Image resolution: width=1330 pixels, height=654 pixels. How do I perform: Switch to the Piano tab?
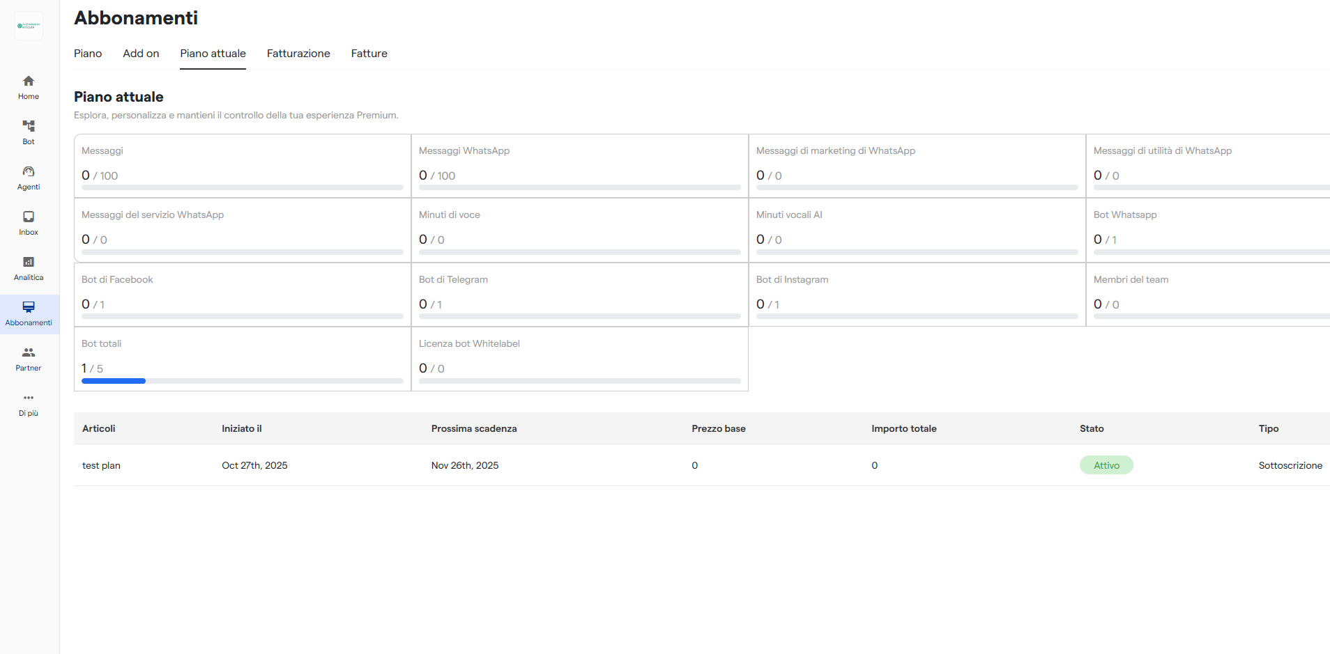pyautogui.click(x=88, y=54)
